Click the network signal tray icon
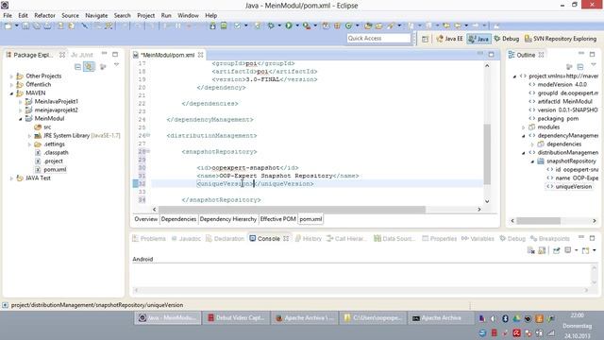604x340 pixels. point(551,333)
